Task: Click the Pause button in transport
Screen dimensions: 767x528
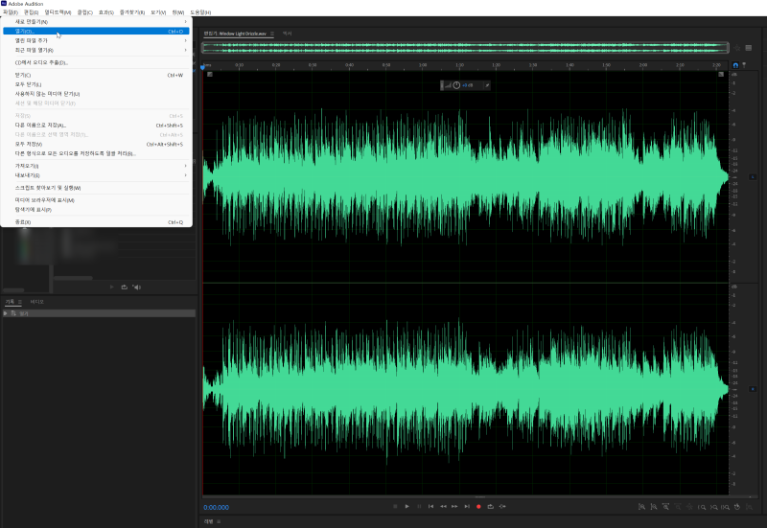Action: click(x=419, y=507)
